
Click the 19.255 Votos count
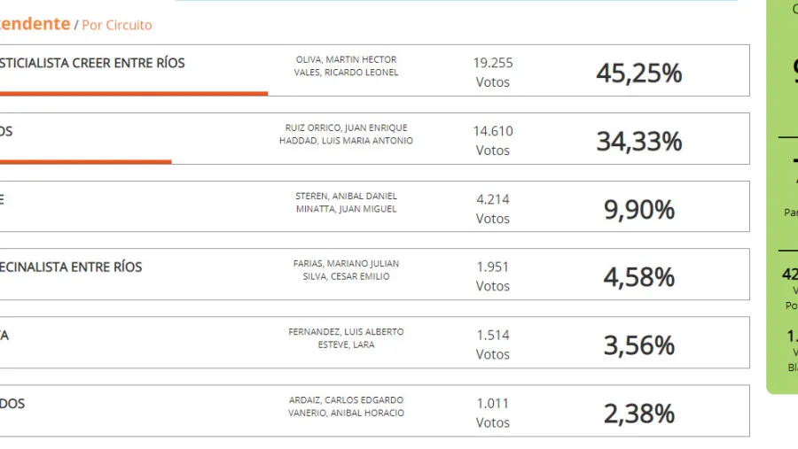click(493, 72)
